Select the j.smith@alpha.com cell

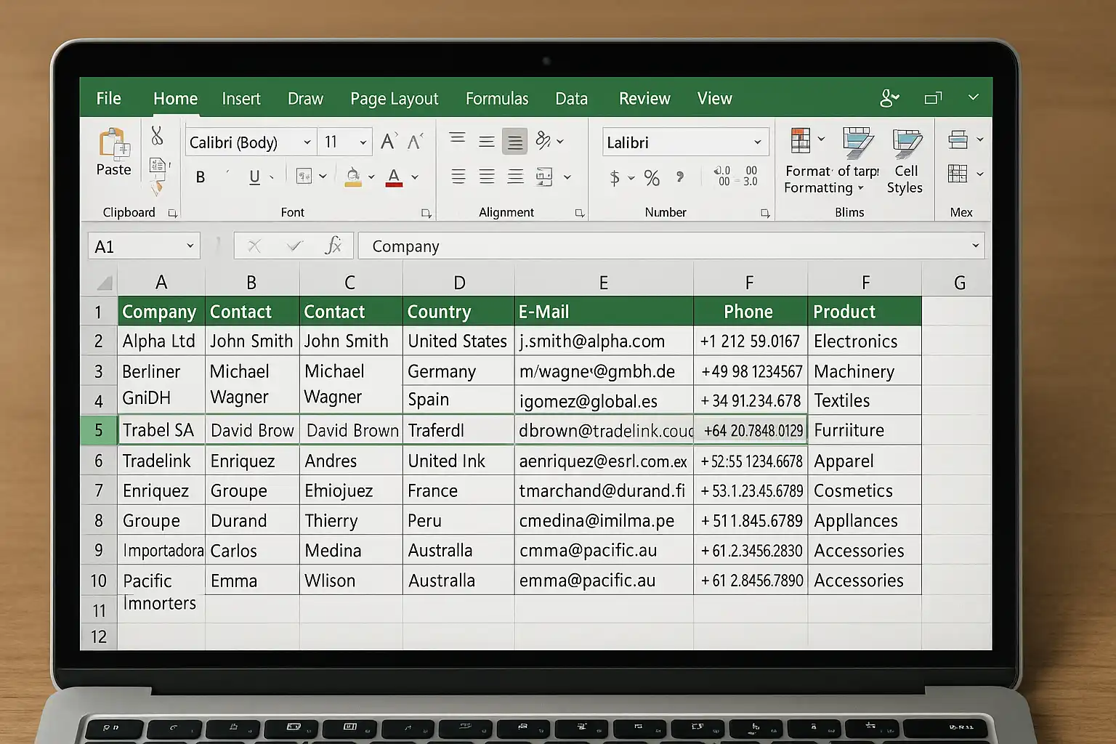click(x=603, y=341)
